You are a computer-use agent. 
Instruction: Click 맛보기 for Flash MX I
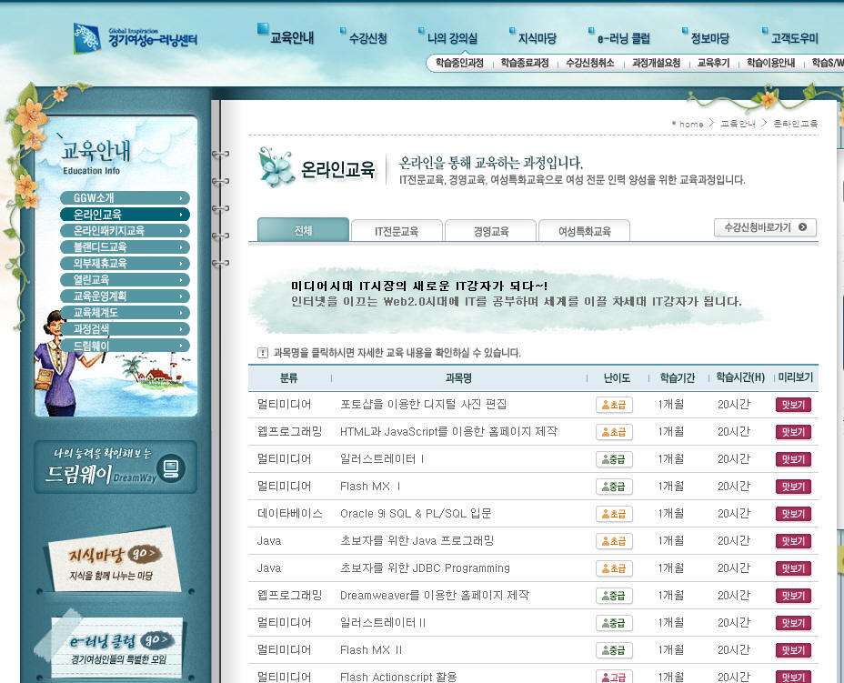point(793,487)
